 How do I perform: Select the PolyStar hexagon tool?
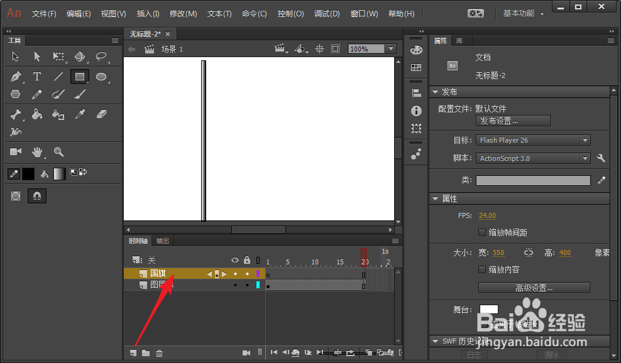(16, 94)
